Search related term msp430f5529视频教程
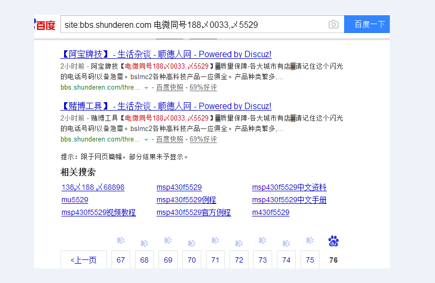 pos(98,212)
